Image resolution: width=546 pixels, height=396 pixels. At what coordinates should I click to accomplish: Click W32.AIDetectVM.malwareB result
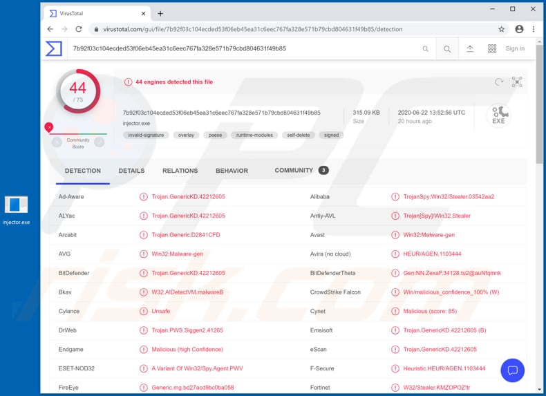tap(187, 292)
